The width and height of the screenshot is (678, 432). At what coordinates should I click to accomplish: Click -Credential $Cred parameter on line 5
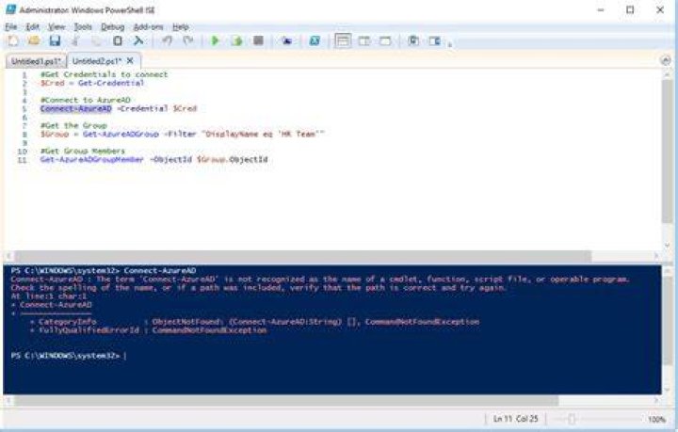(x=157, y=108)
